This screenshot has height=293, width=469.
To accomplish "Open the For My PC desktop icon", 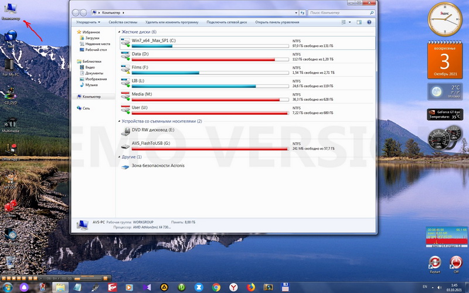I will tap(11, 67).
